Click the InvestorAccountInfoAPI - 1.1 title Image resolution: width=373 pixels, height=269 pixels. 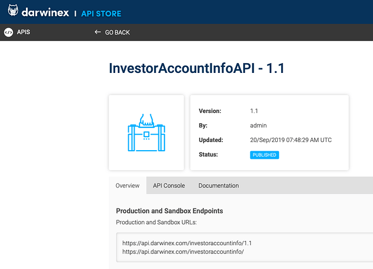pyautogui.click(x=196, y=69)
